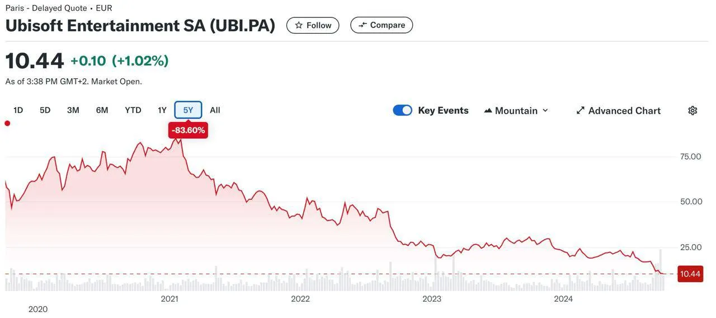Viewport: 716px width, 318px height.
Task: Select the 1D time range
Action: [18, 110]
